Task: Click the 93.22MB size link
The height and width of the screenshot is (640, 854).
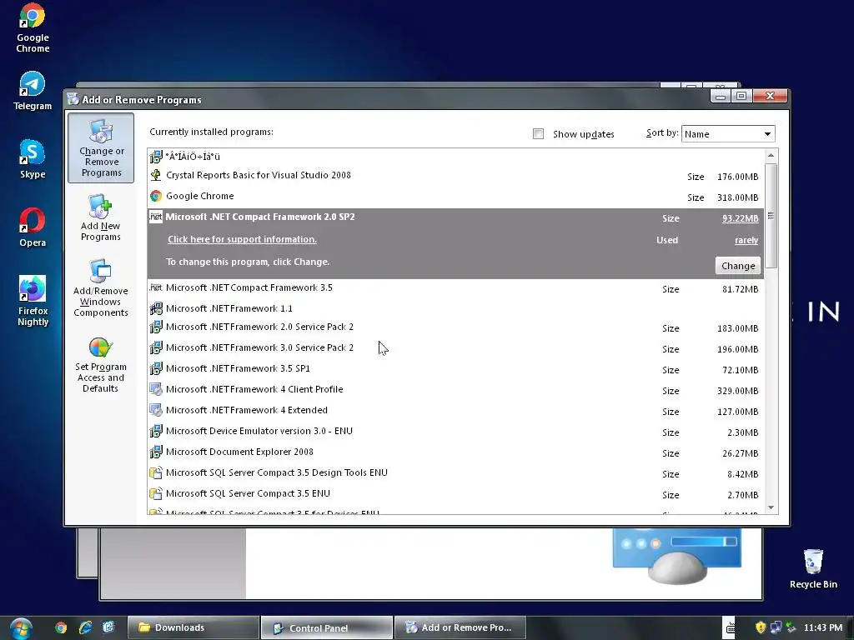Action: pos(741,218)
